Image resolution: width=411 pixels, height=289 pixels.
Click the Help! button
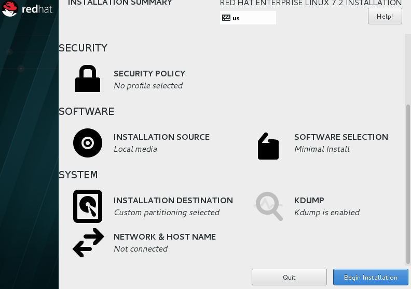click(x=385, y=16)
